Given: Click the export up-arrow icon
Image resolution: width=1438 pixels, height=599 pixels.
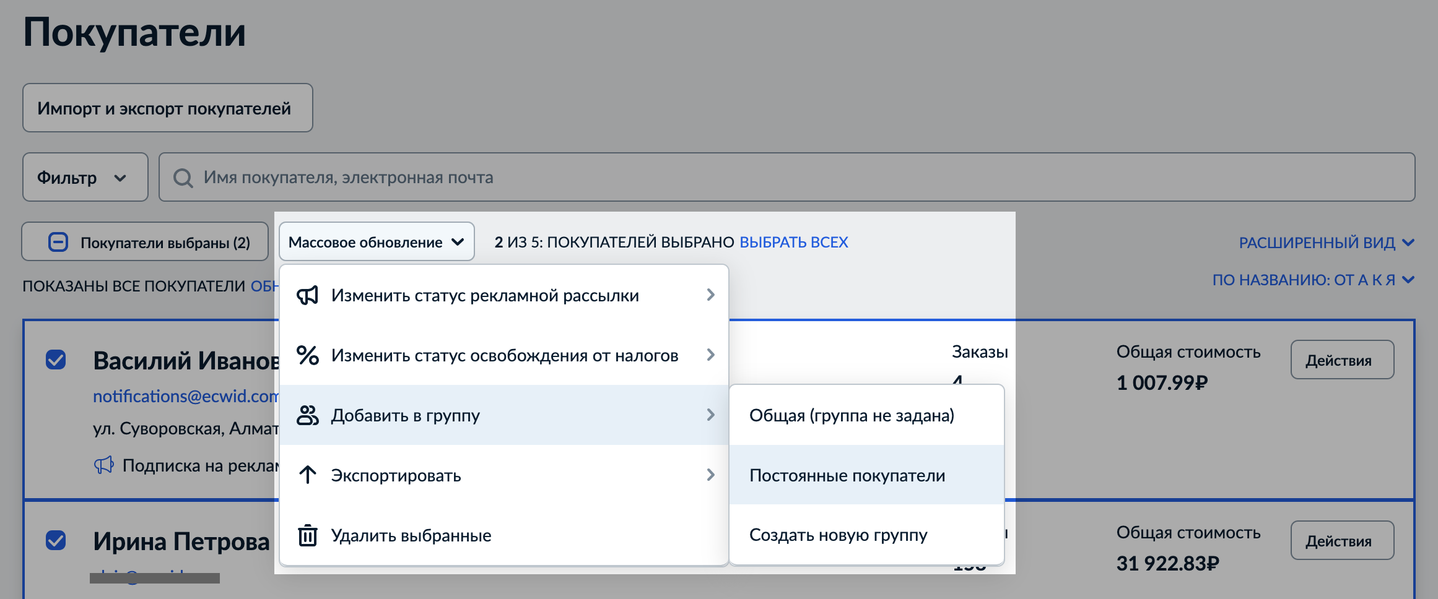Looking at the screenshot, I should click(307, 475).
